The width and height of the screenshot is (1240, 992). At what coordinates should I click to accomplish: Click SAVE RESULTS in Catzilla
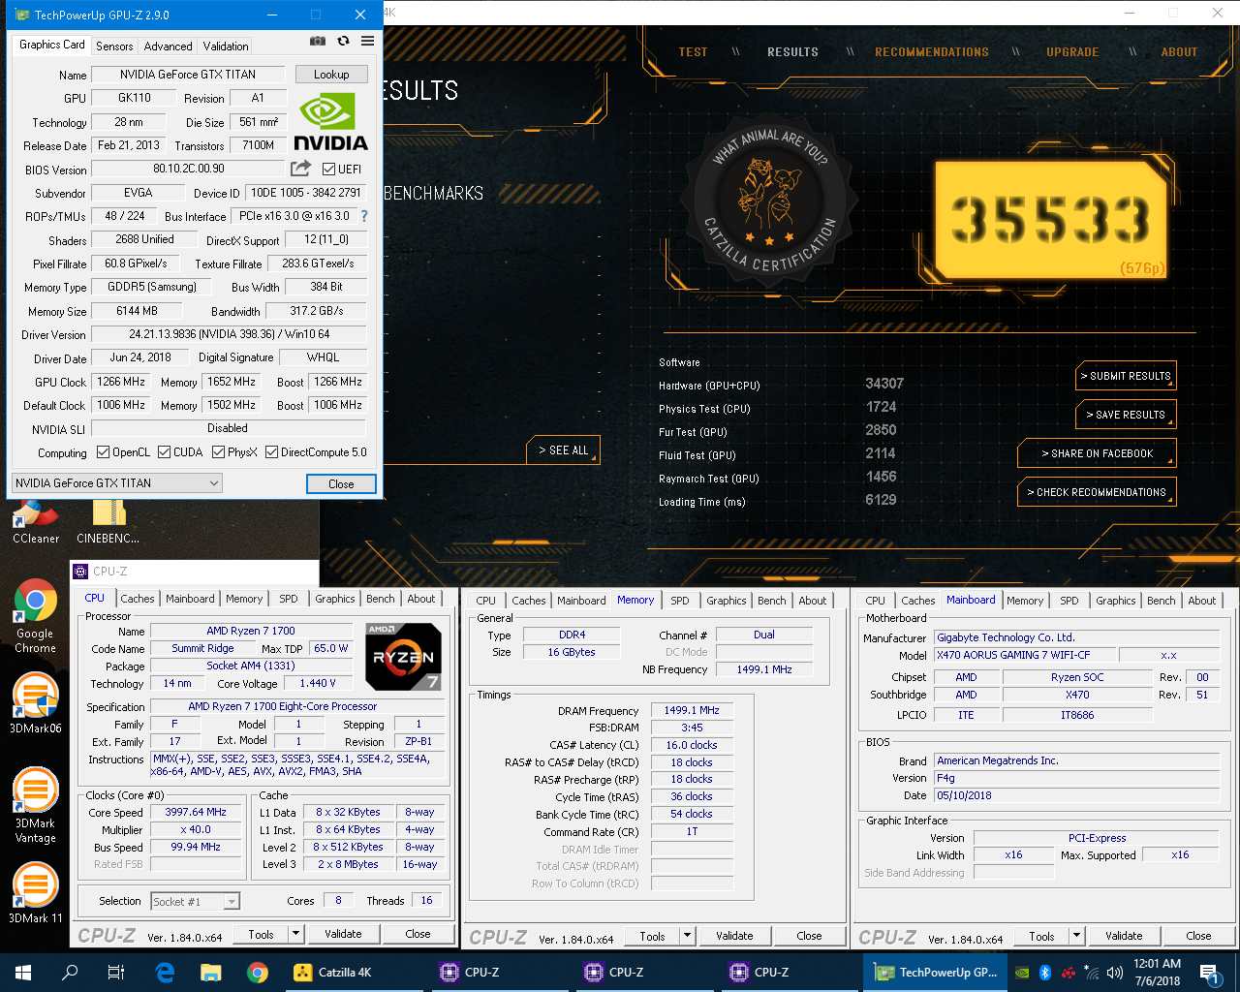coord(1126,415)
